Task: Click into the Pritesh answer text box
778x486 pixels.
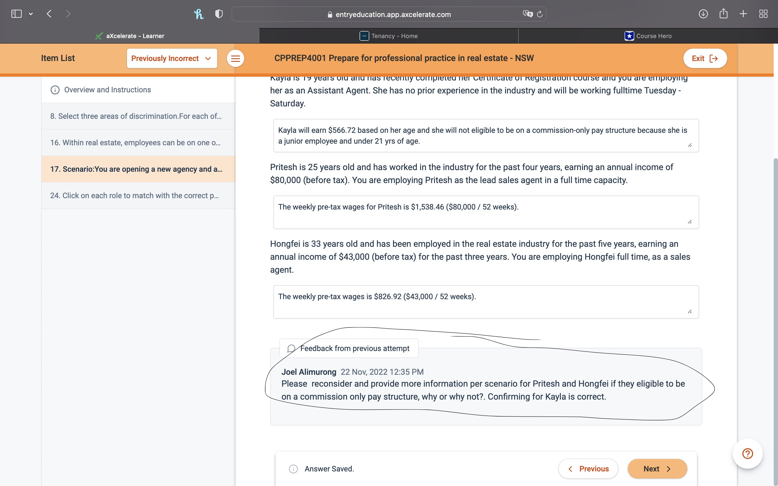Action: [485, 212]
